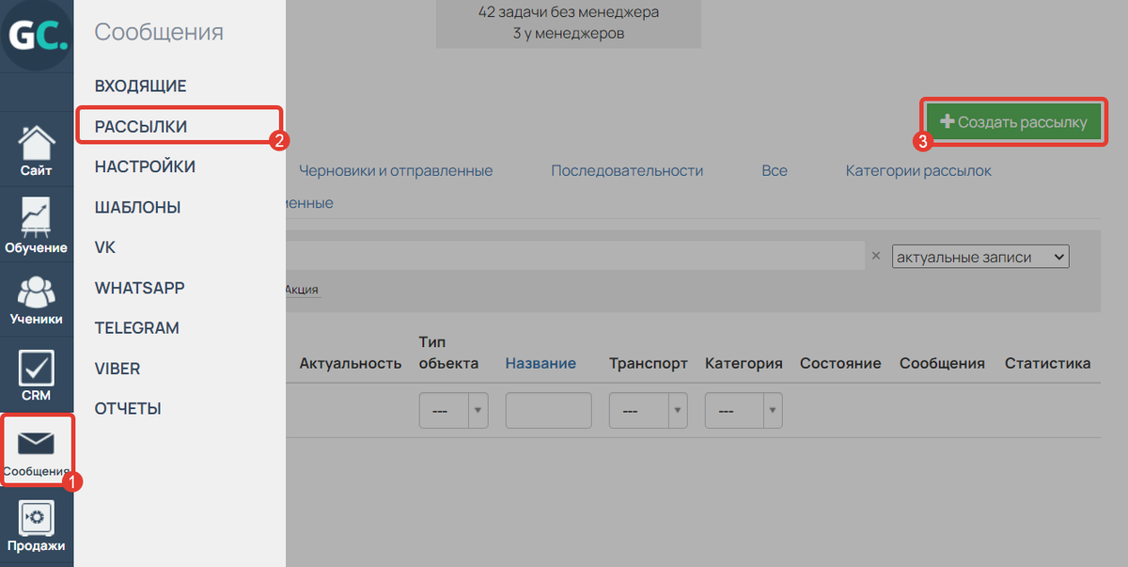Open the Транспорт filter dropdown
Image resolution: width=1128 pixels, height=567 pixels.
[649, 411]
